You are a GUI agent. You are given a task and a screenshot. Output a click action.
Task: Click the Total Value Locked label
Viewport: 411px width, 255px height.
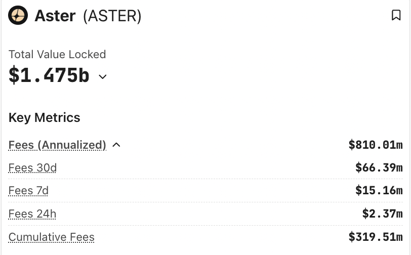tap(57, 54)
